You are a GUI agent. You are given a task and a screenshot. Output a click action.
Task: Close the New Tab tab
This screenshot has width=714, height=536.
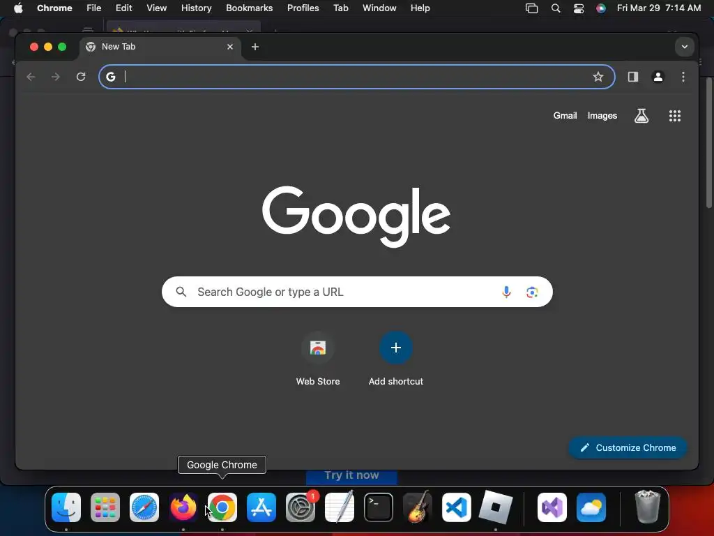[230, 47]
